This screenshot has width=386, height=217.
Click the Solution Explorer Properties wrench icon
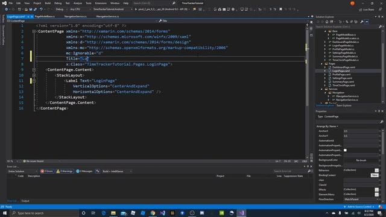(x=362, y=22)
